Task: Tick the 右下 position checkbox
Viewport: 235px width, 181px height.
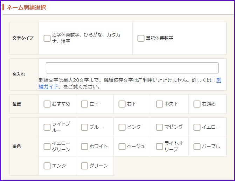Action: pos(122,104)
